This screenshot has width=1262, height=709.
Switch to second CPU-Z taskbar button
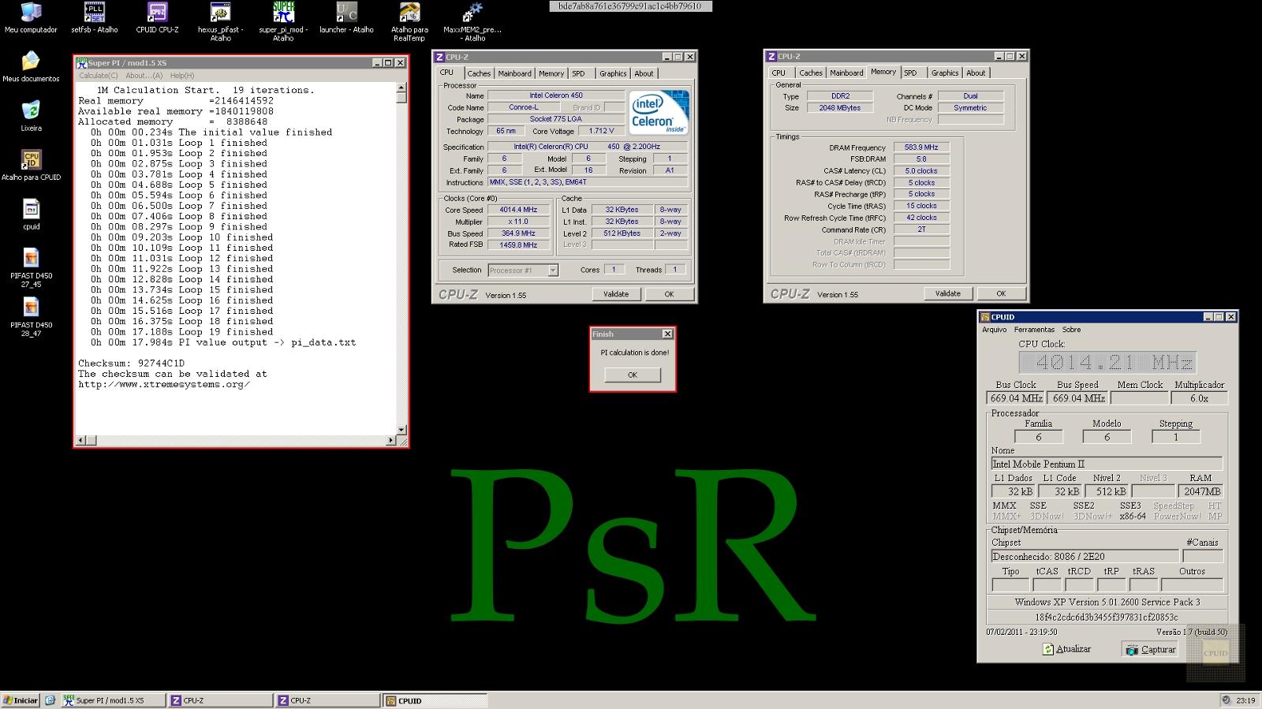(x=327, y=700)
